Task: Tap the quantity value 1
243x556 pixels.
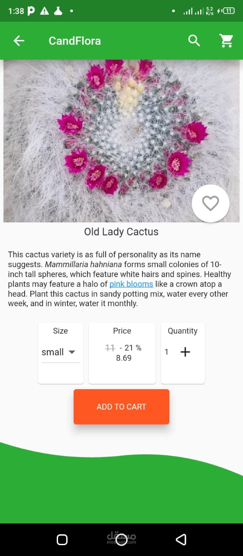Action: click(x=166, y=352)
